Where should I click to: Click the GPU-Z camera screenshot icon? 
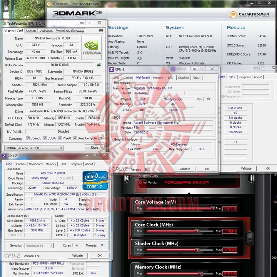pyautogui.click(x=101, y=30)
